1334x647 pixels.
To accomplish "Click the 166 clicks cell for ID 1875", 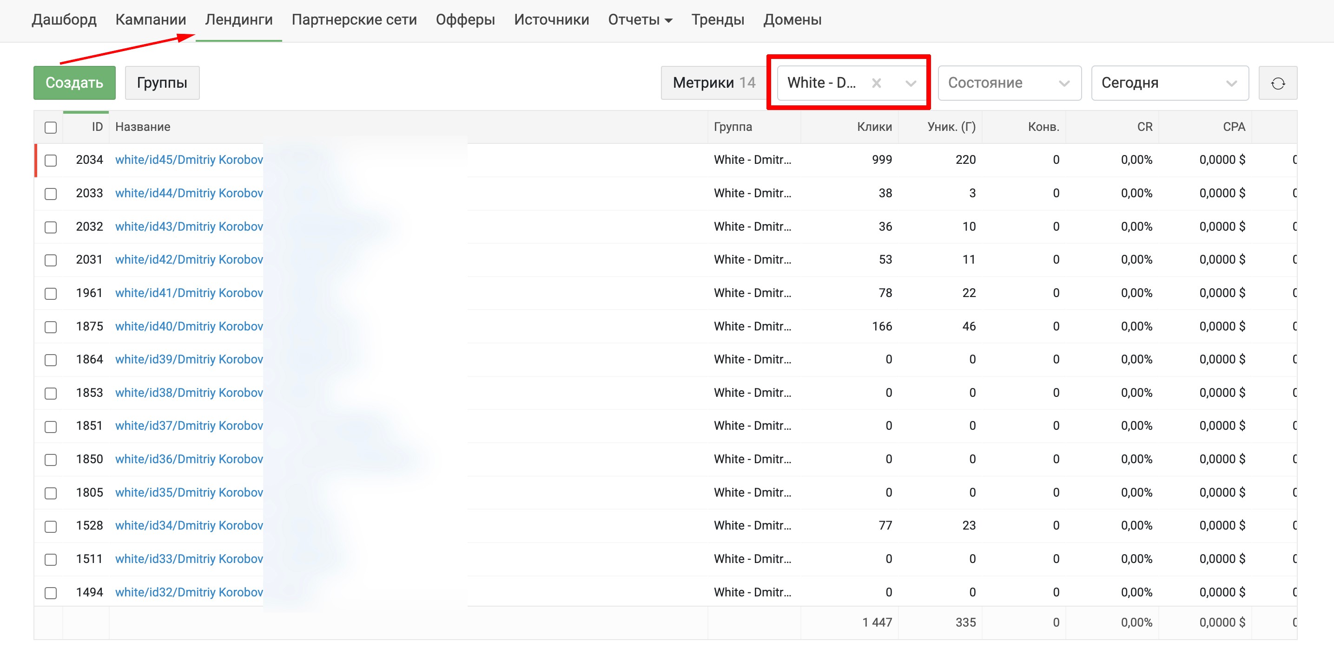I will point(882,326).
